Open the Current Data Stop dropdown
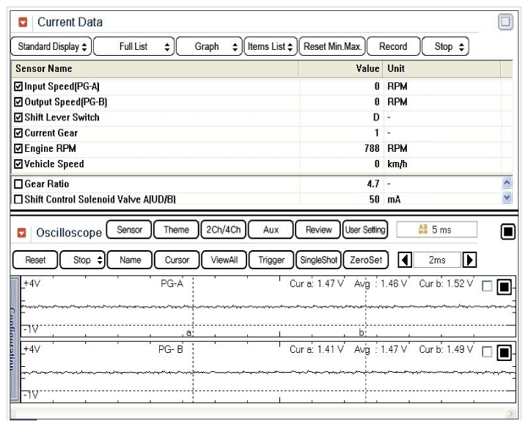Image resolution: width=528 pixels, height=427 pixels. pyautogui.click(x=445, y=46)
